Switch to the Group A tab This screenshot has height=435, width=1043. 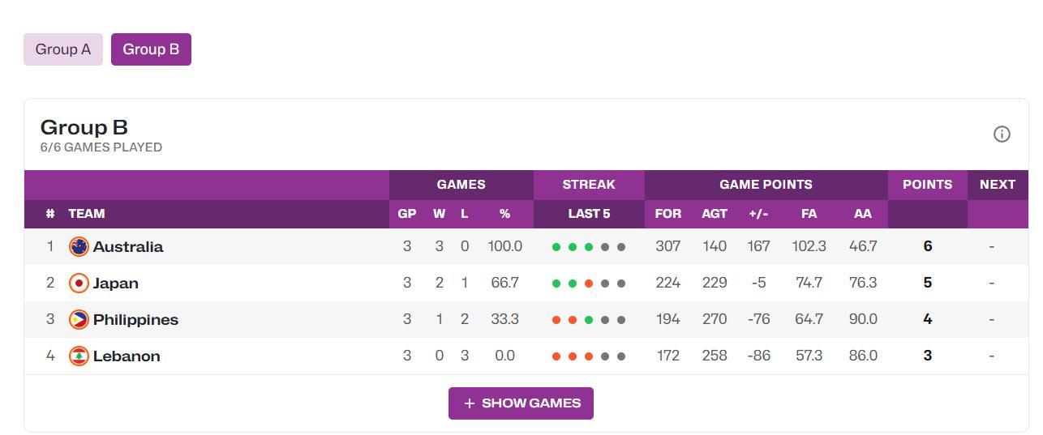pos(63,49)
